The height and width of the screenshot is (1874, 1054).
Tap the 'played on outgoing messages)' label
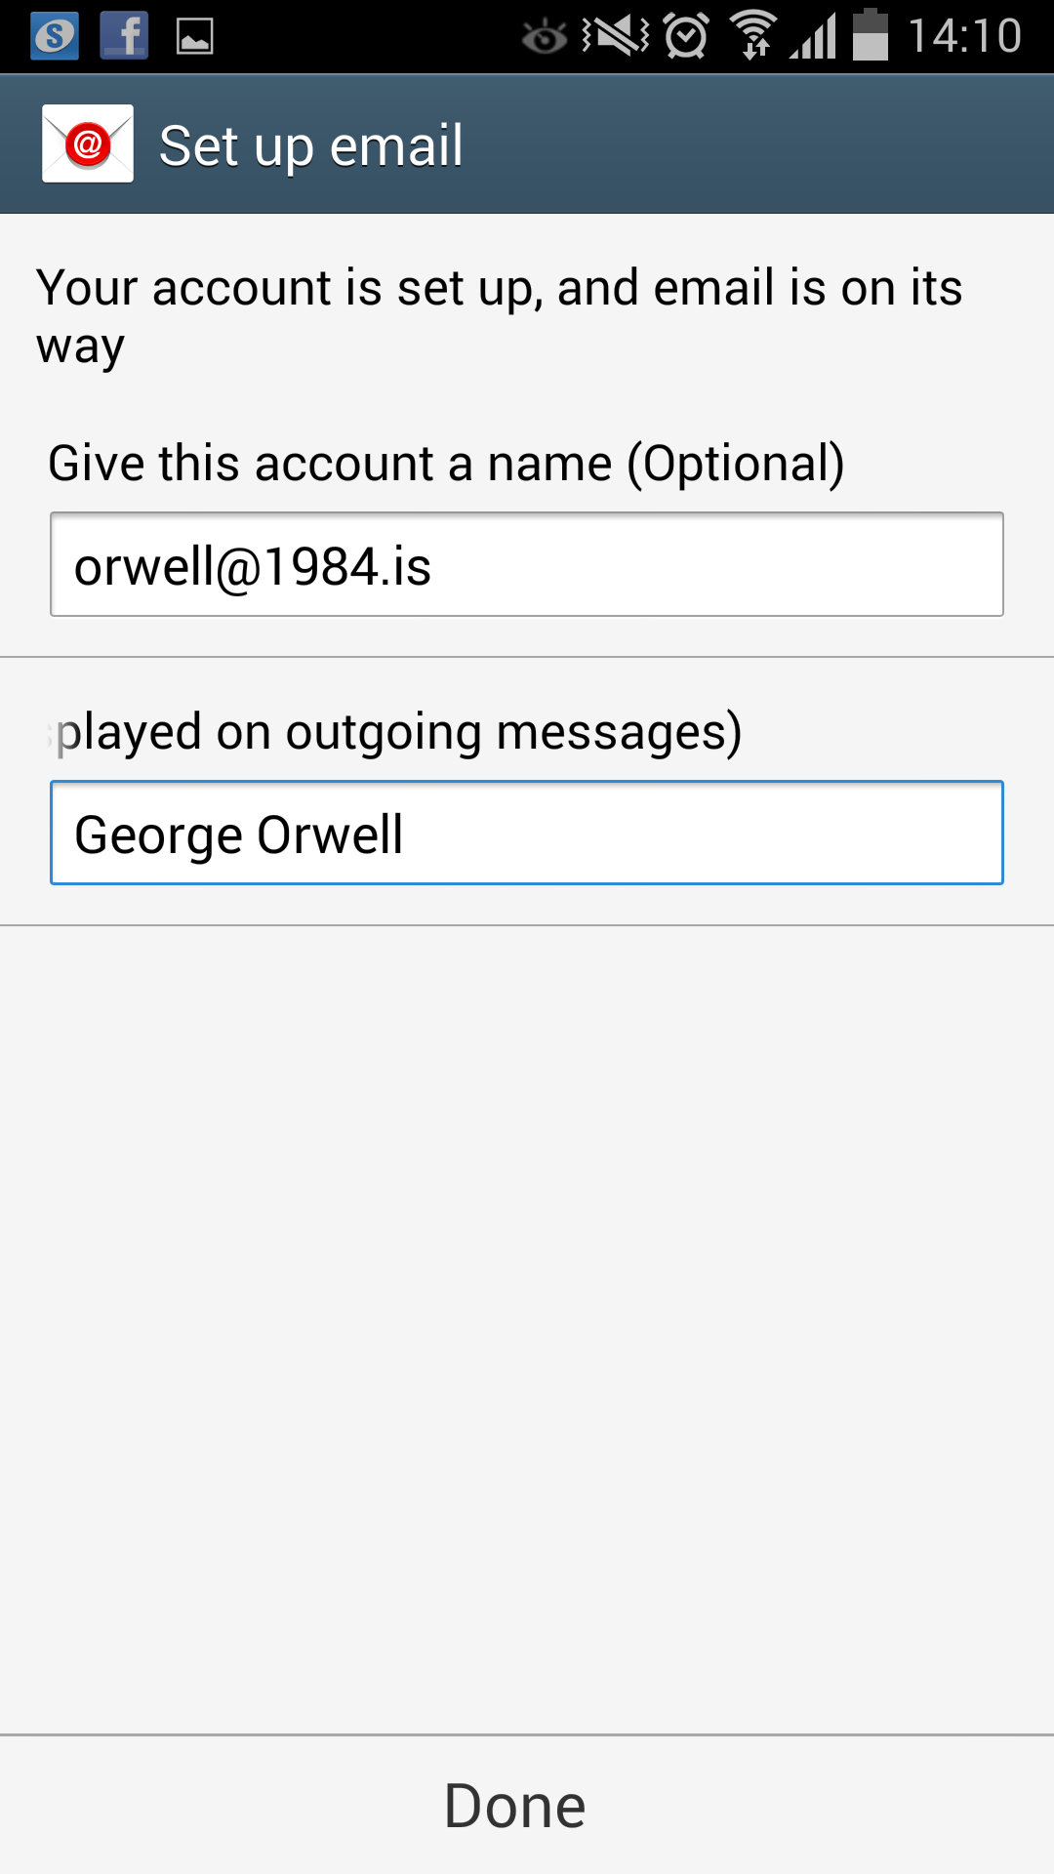(x=398, y=732)
